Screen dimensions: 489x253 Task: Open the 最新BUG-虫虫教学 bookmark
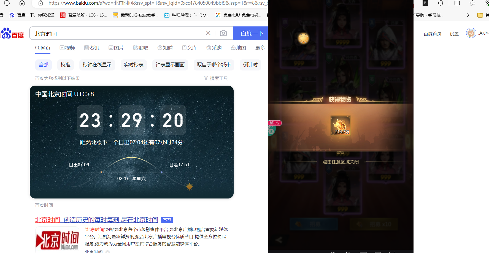pos(136,15)
